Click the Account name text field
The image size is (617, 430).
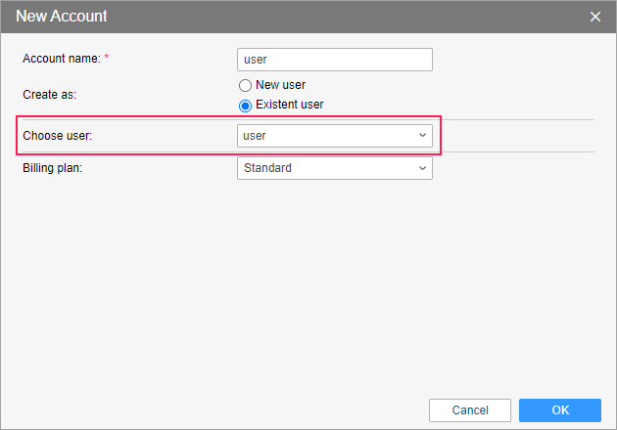(334, 60)
